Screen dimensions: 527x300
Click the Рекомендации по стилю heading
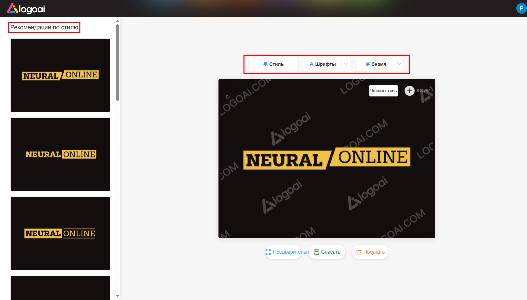point(44,27)
